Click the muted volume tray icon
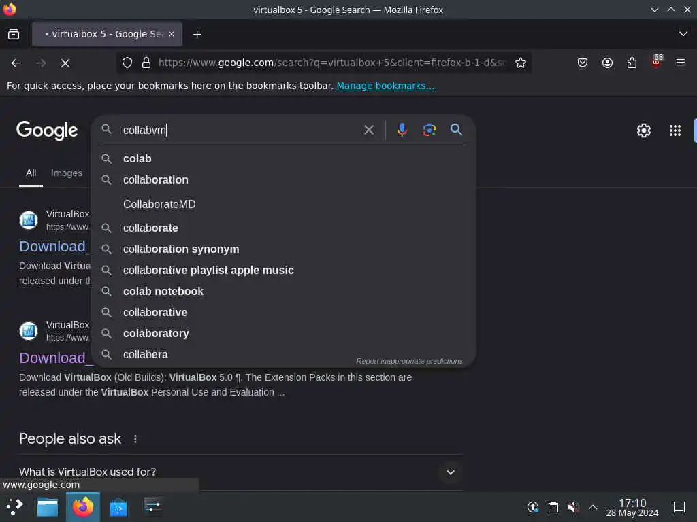 (x=573, y=507)
